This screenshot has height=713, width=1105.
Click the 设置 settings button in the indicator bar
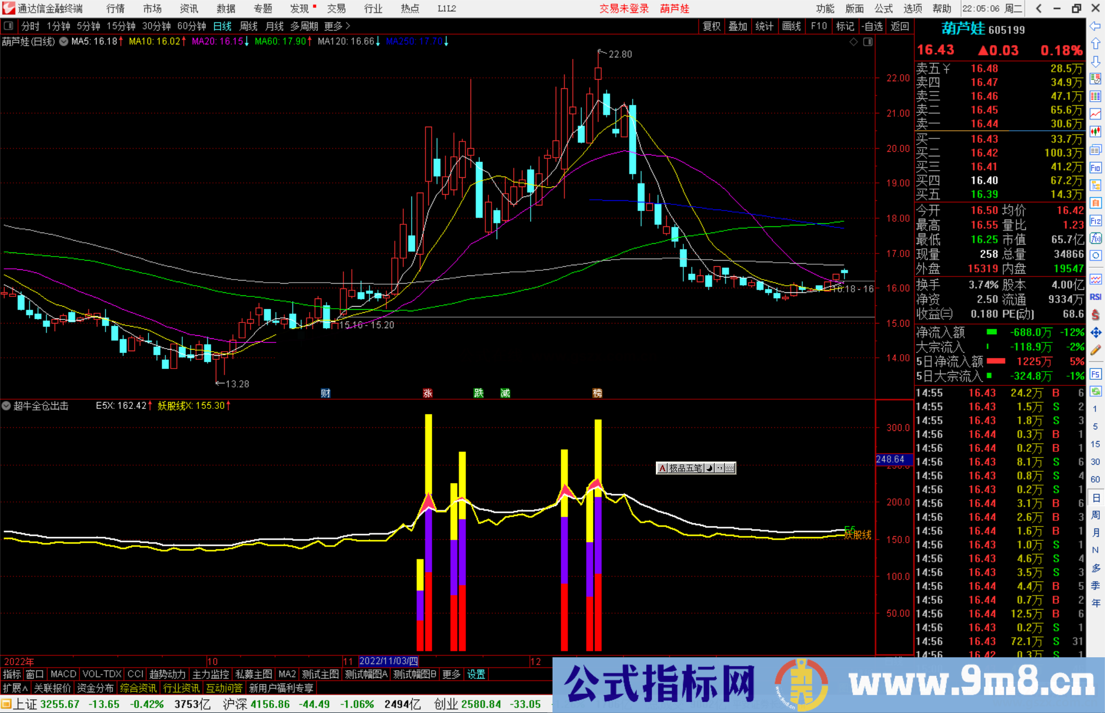tap(476, 675)
